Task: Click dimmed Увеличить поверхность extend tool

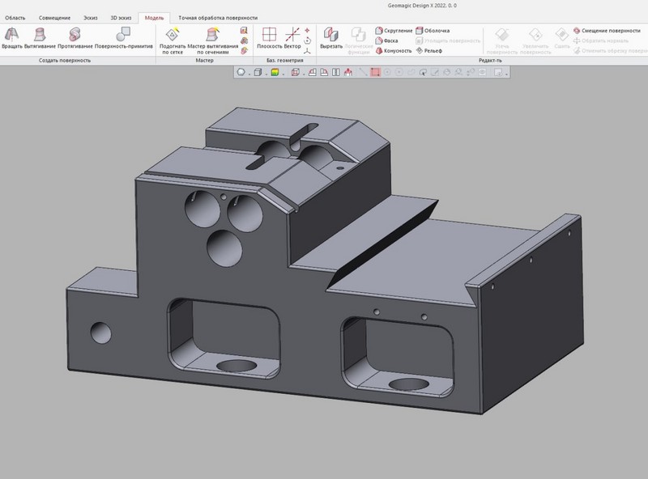Action: tap(535, 40)
